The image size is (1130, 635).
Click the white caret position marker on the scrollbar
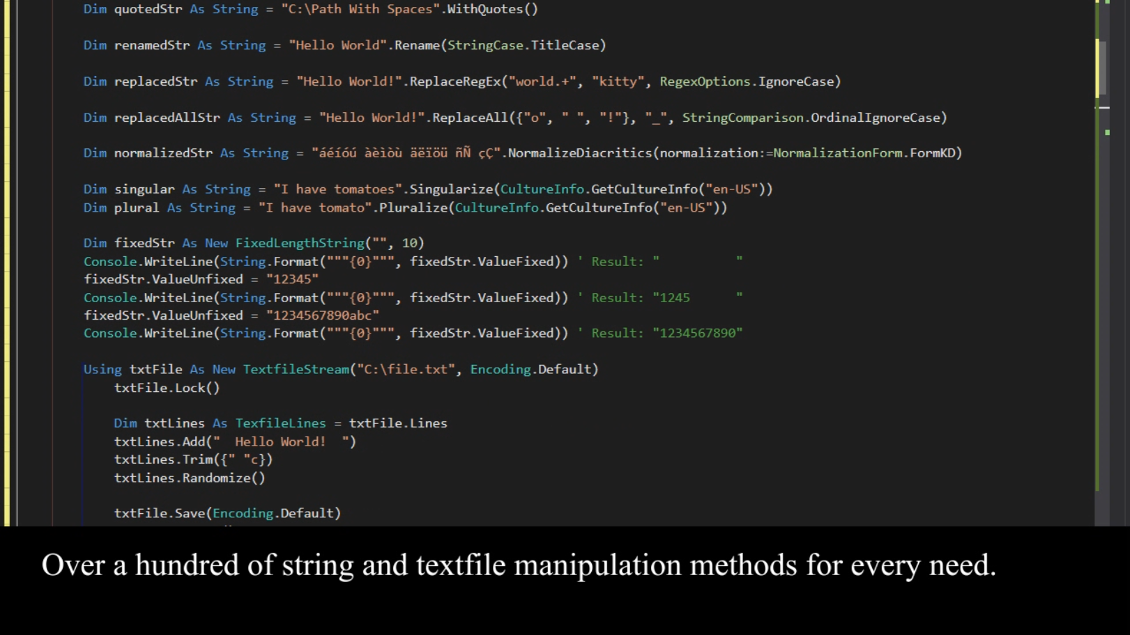[x=1104, y=106]
